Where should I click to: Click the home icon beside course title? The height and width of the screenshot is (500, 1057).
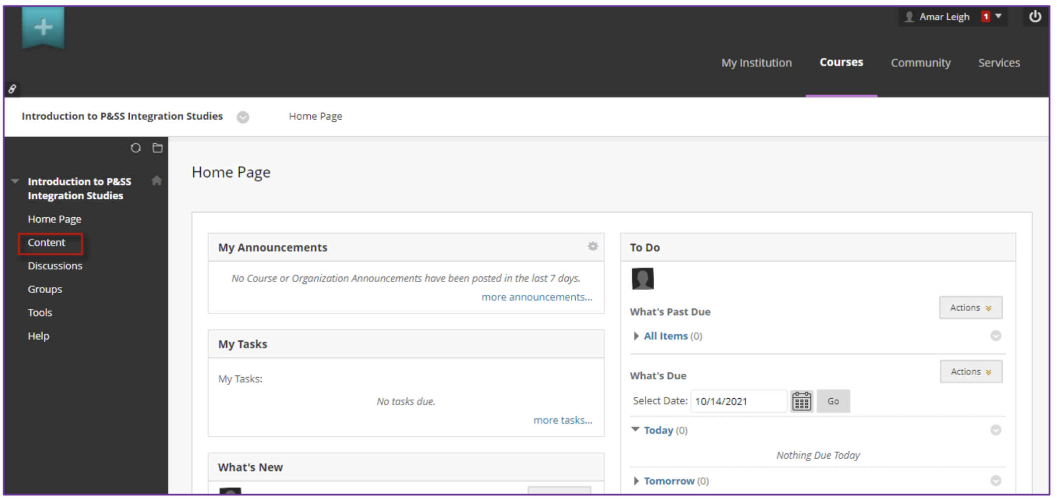point(157,180)
